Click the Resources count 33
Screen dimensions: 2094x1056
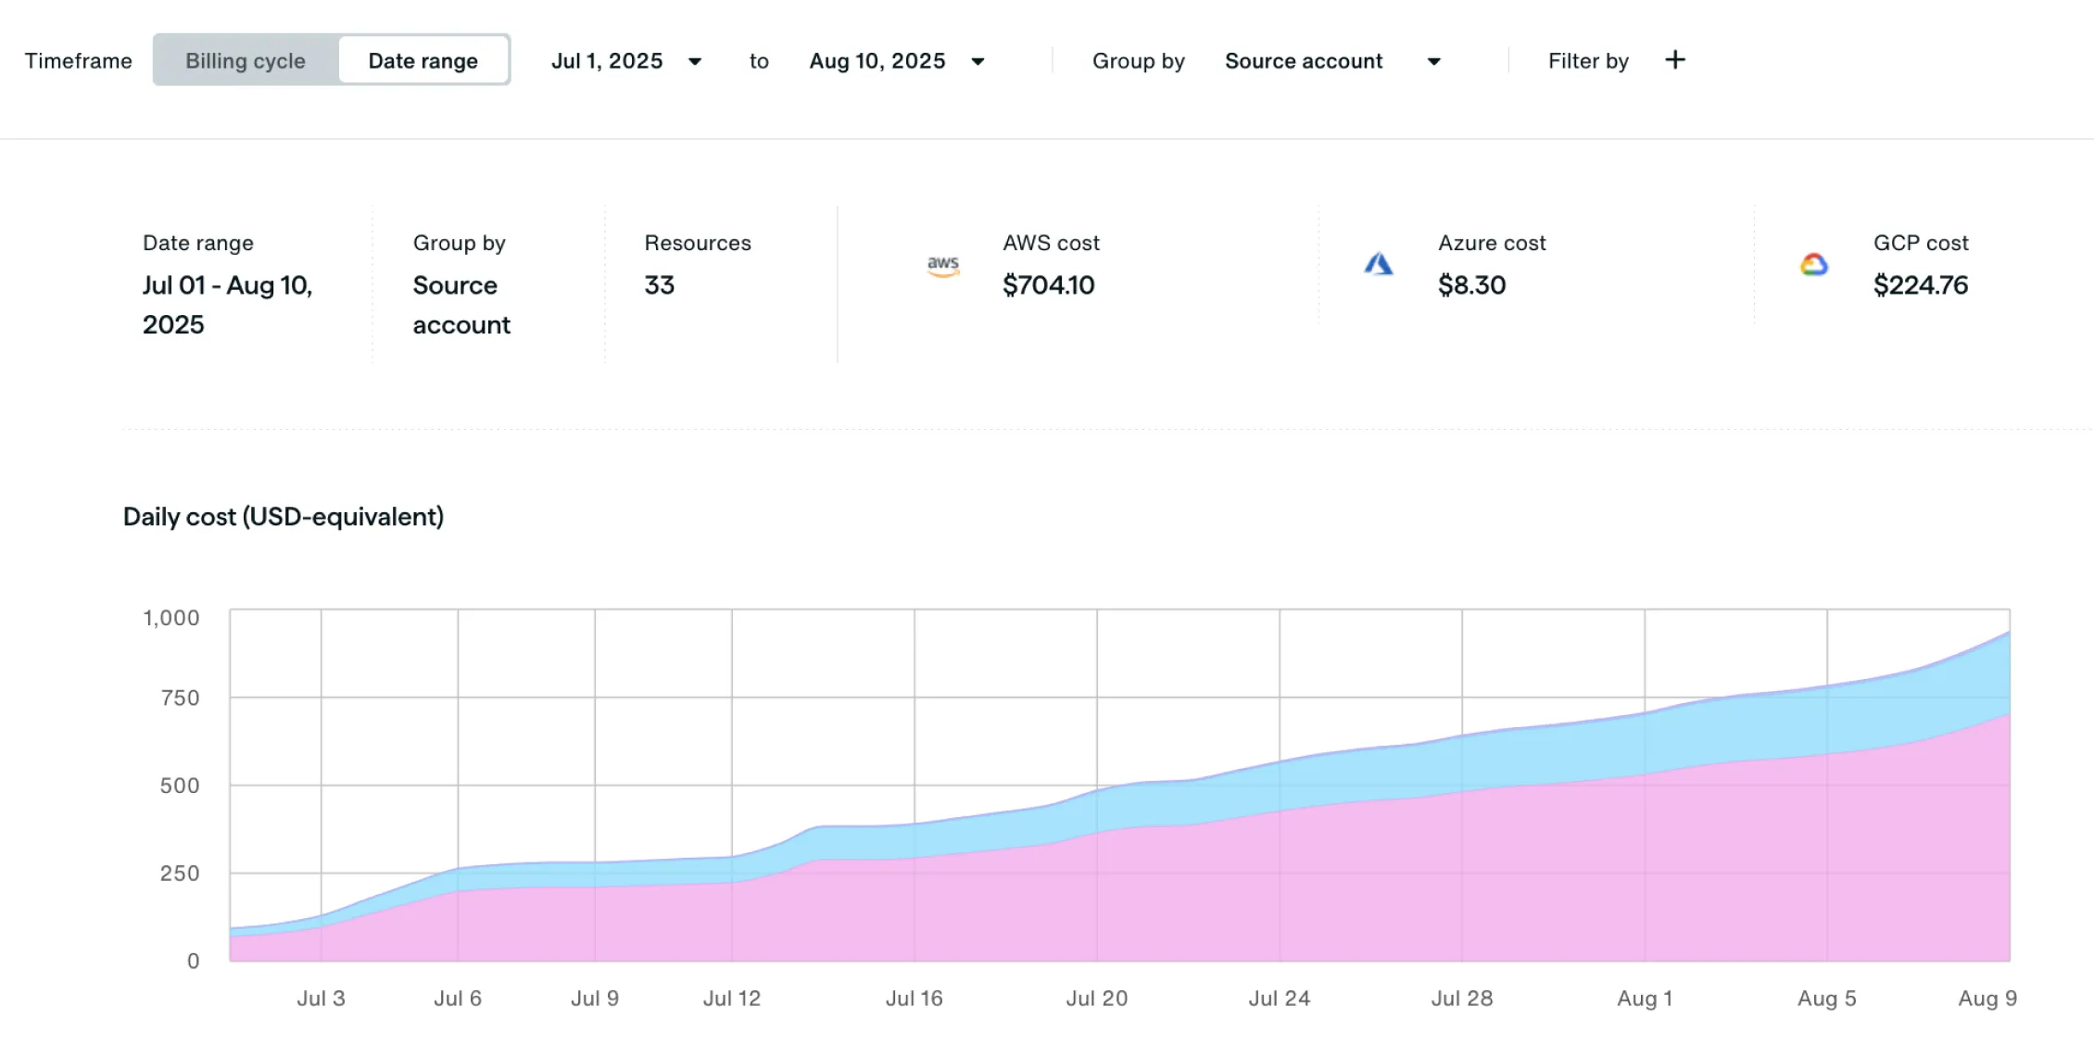(x=659, y=285)
